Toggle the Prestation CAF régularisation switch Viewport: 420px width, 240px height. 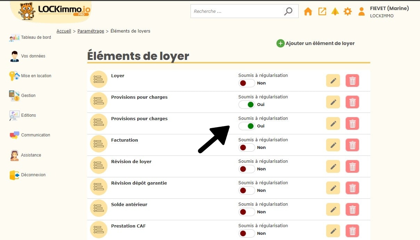pyautogui.click(x=247, y=233)
